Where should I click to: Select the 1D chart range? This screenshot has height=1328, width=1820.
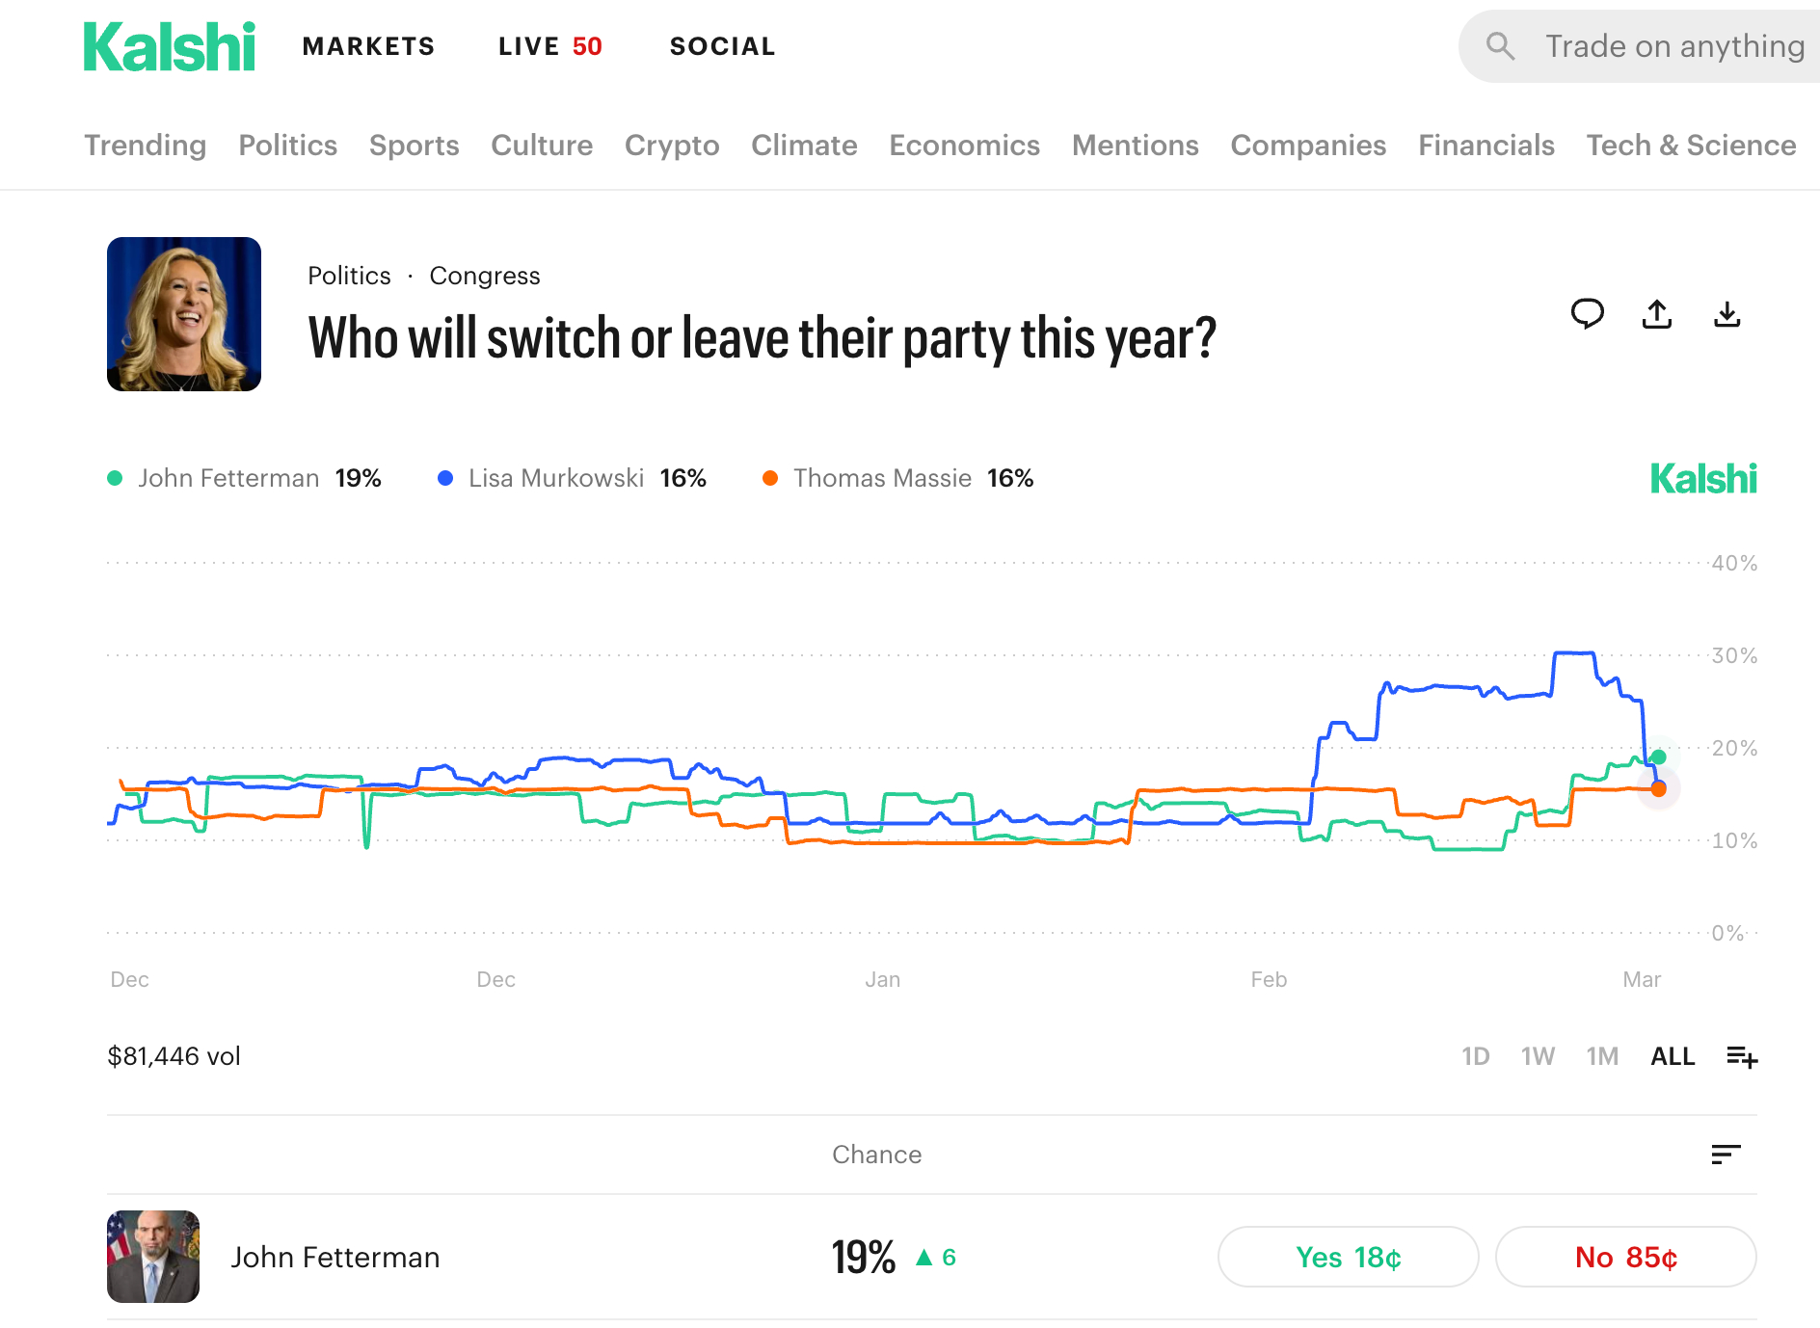[1475, 1057]
